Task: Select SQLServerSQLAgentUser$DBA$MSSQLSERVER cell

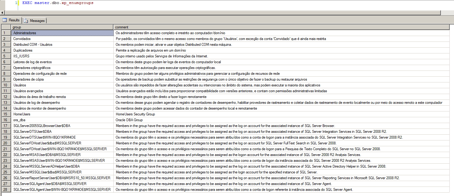Action: click(x=63, y=184)
